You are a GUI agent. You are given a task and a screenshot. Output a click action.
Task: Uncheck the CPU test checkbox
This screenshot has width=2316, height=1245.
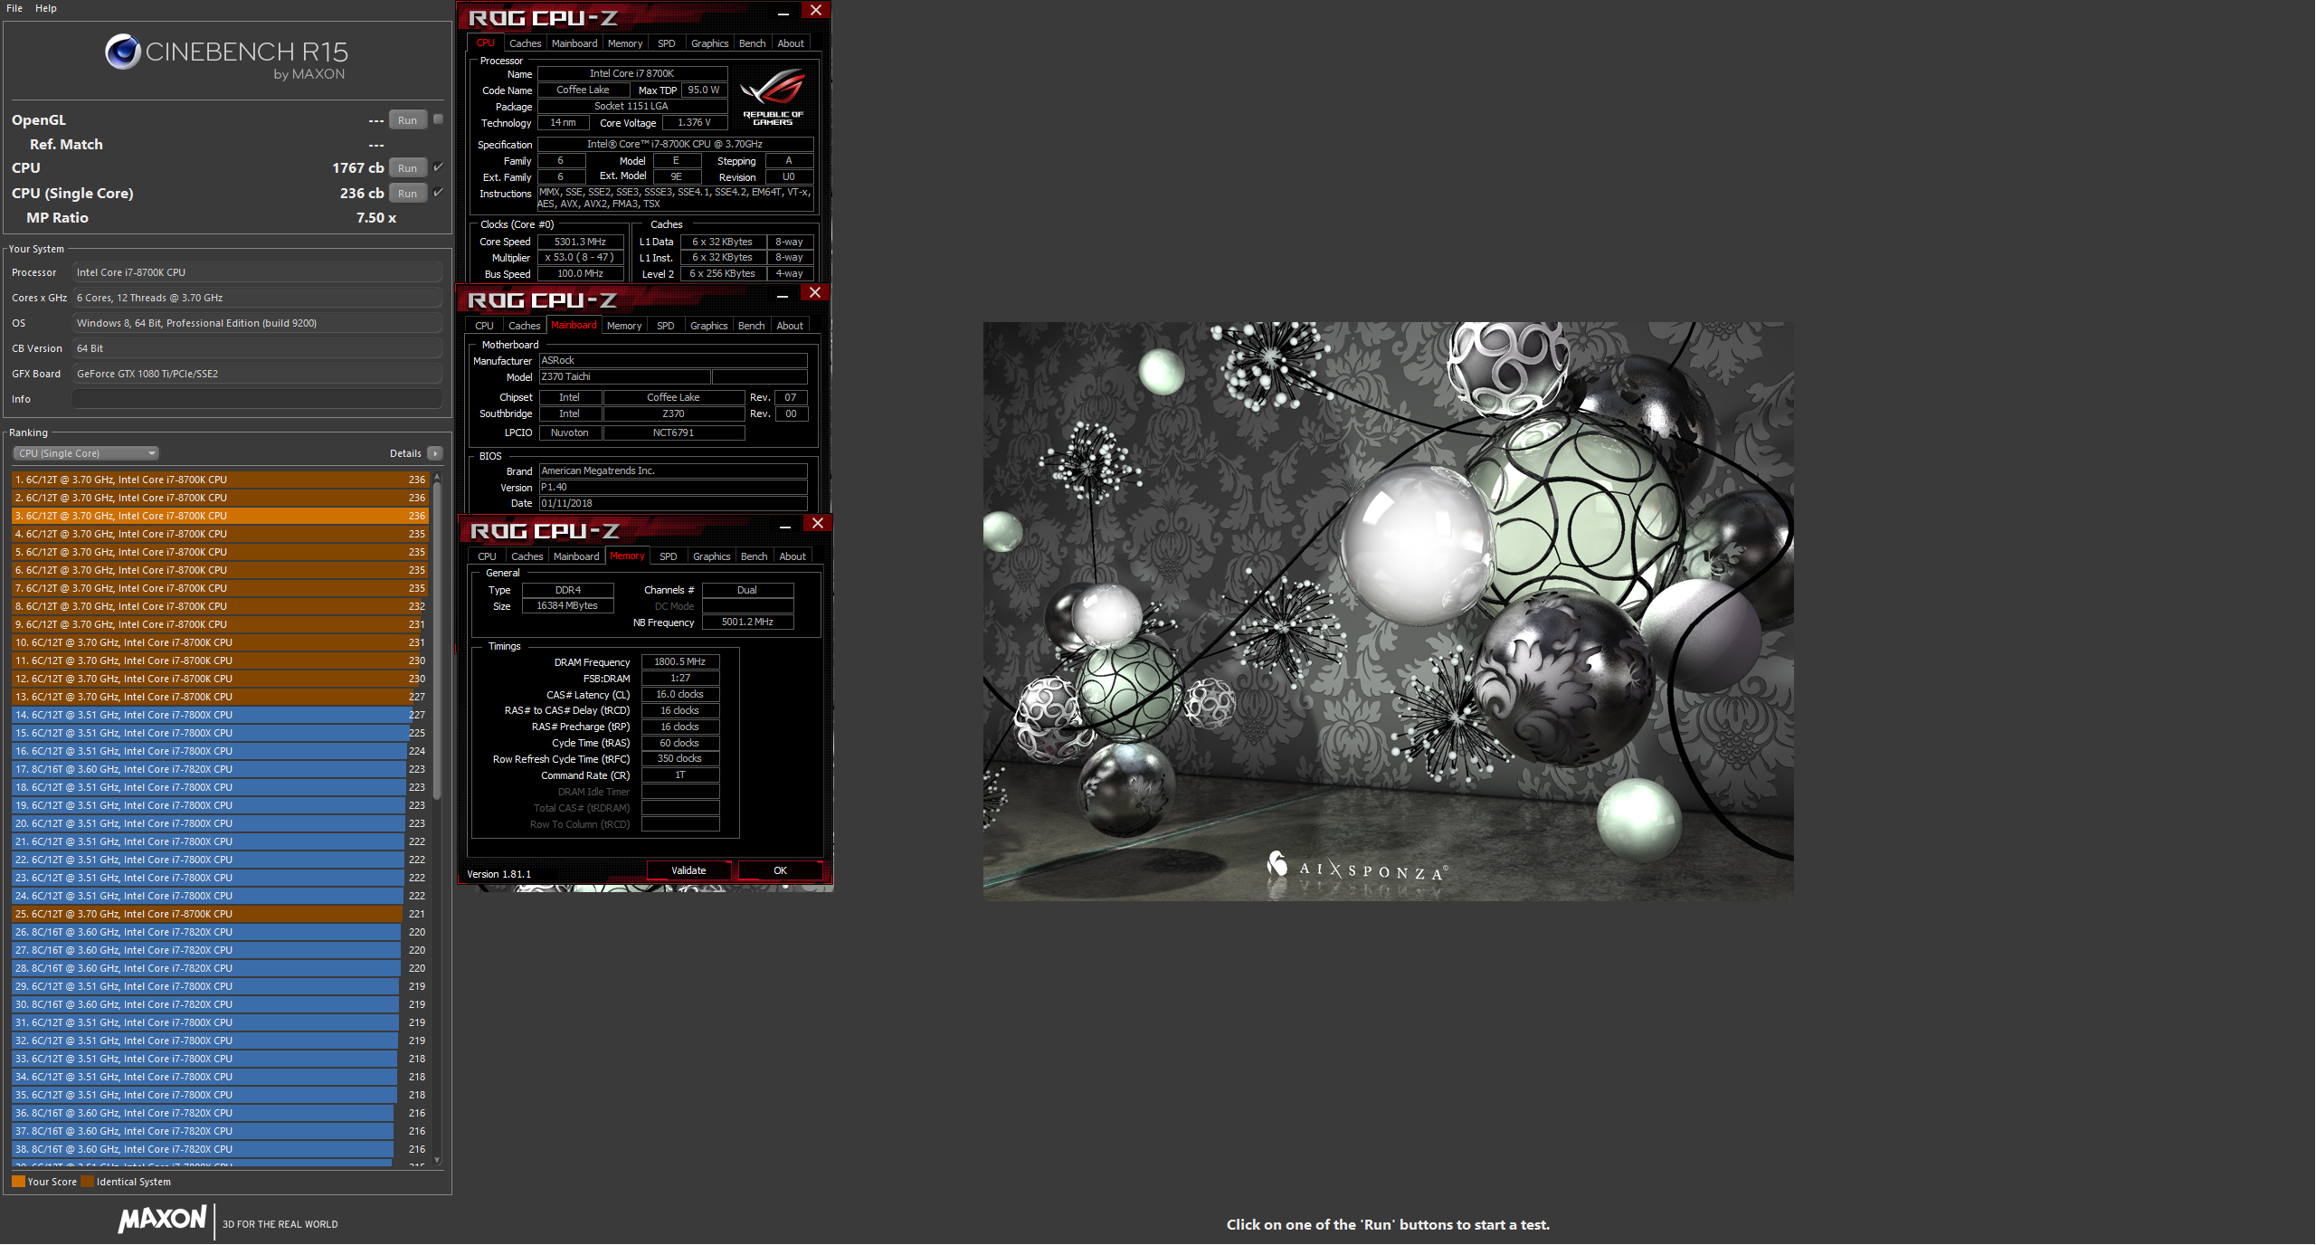[x=439, y=167]
